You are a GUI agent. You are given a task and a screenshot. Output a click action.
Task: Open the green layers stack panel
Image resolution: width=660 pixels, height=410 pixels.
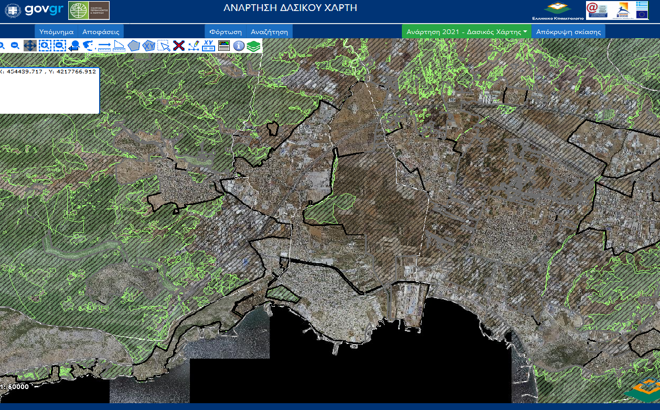(x=254, y=46)
